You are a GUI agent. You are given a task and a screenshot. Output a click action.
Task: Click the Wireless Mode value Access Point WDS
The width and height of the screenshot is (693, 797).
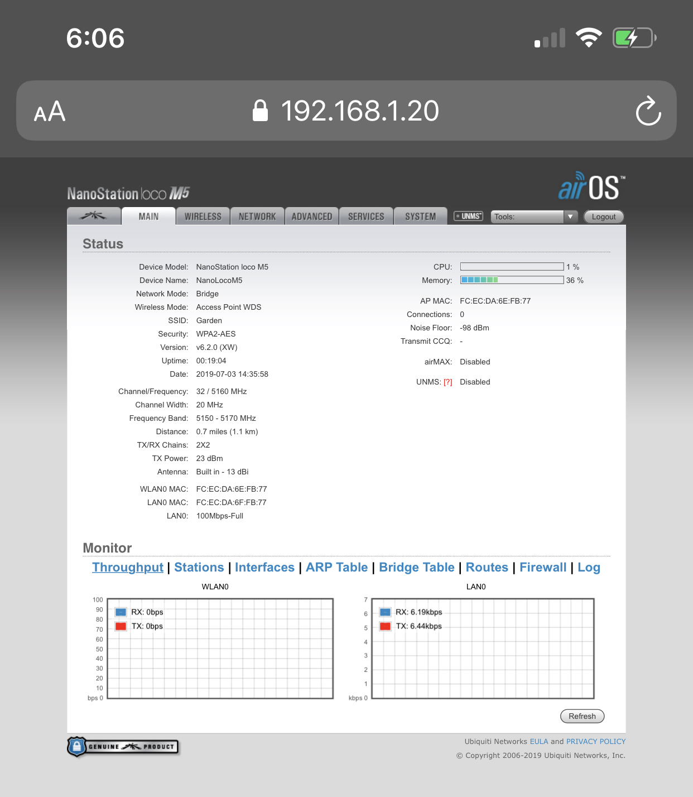[229, 308]
